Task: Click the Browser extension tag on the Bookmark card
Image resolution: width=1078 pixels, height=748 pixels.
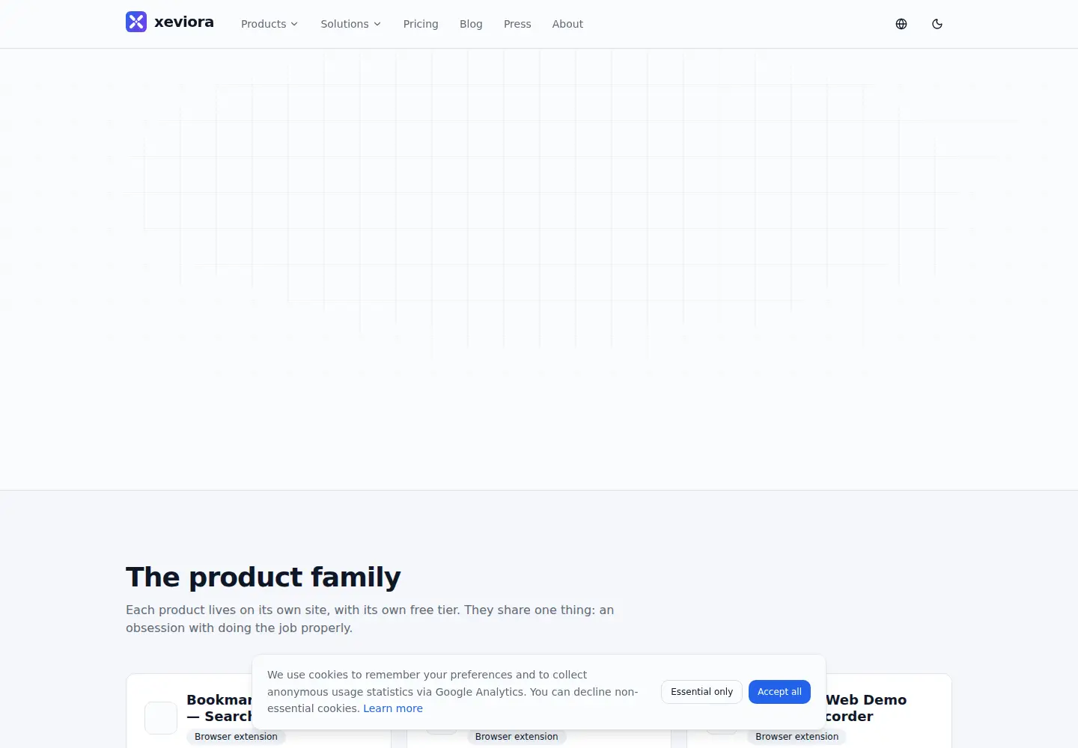Action: (236, 737)
